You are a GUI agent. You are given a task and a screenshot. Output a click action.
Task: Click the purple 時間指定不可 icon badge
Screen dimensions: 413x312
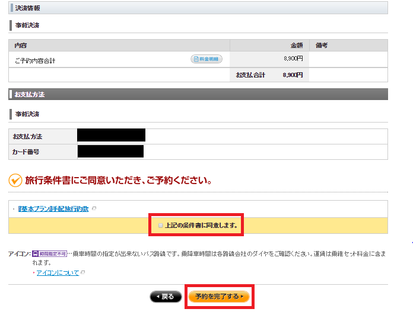(49, 253)
